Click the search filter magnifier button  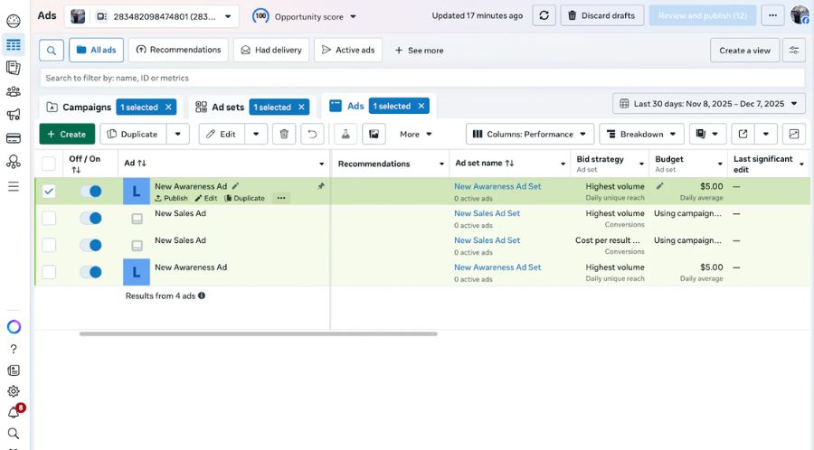pos(52,51)
